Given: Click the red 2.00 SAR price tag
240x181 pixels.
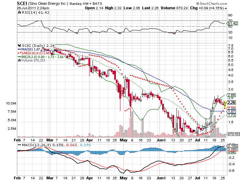Looking at the screenshot, I should point(231,108).
